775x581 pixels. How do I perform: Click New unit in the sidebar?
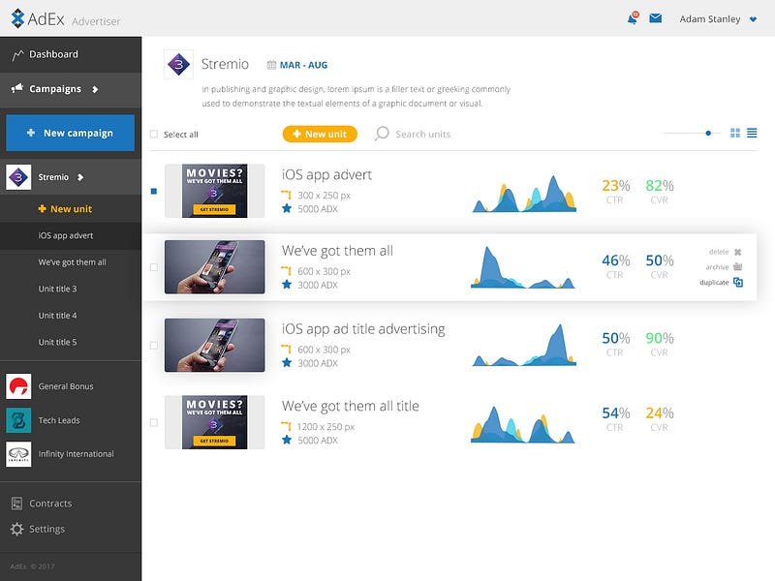[65, 209]
